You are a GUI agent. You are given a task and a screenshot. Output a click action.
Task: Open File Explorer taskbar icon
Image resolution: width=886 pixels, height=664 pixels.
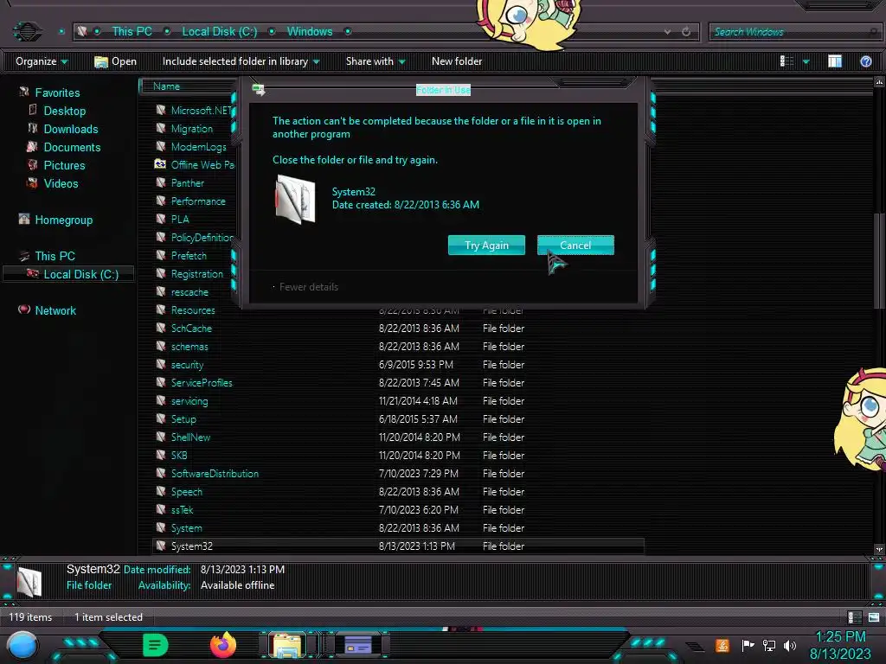(286, 645)
